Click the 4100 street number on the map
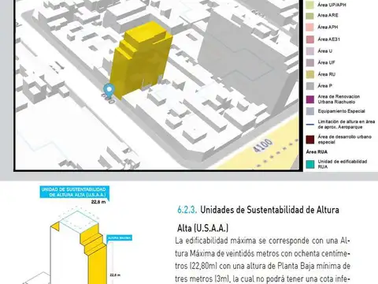 pyautogui.click(x=263, y=145)
